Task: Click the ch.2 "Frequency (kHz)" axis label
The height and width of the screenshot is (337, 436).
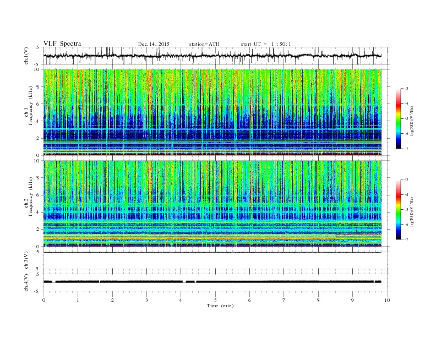Action: (x=31, y=197)
